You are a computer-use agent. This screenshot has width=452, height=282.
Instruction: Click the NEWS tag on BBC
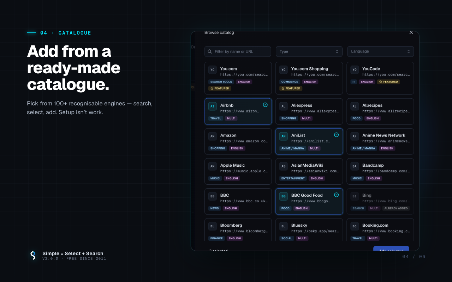(x=215, y=208)
